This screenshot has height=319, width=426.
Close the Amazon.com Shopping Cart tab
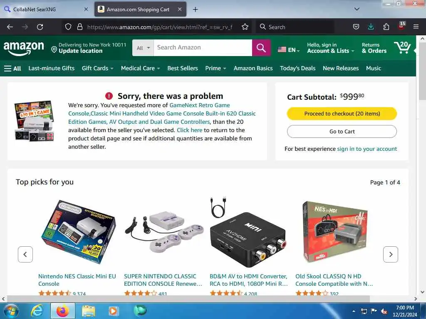(180, 9)
